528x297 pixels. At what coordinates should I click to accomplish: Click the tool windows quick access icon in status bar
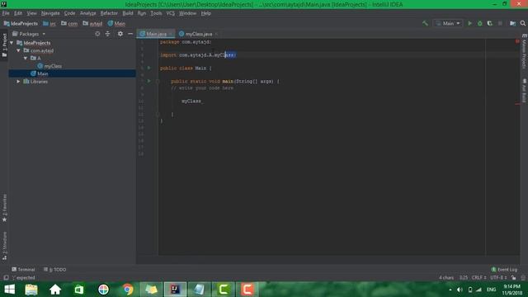click(6, 278)
